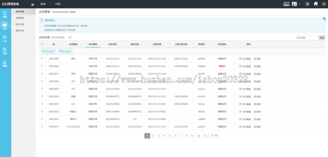Viewport: 328px width, 157px height.
Task: Refresh the 会员列表 with reload icon
Action: click(70, 37)
